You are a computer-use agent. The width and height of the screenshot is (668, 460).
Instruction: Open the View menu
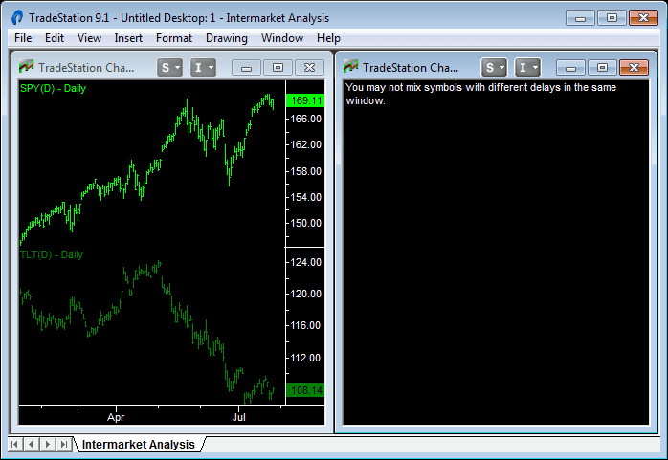pos(89,38)
